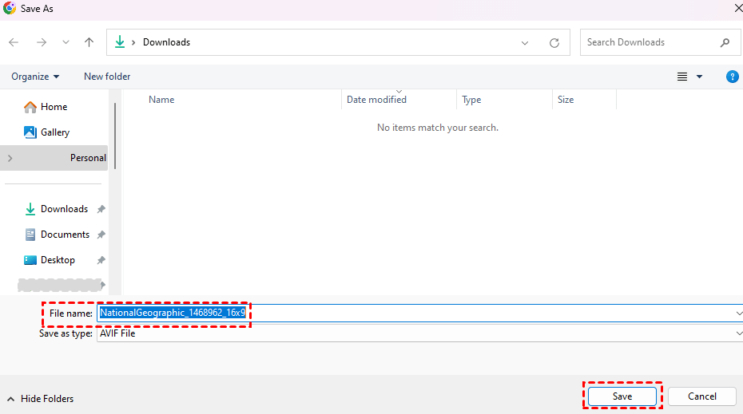This screenshot has width=743, height=414.
Task: Click New folder in toolbar
Action: point(107,77)
